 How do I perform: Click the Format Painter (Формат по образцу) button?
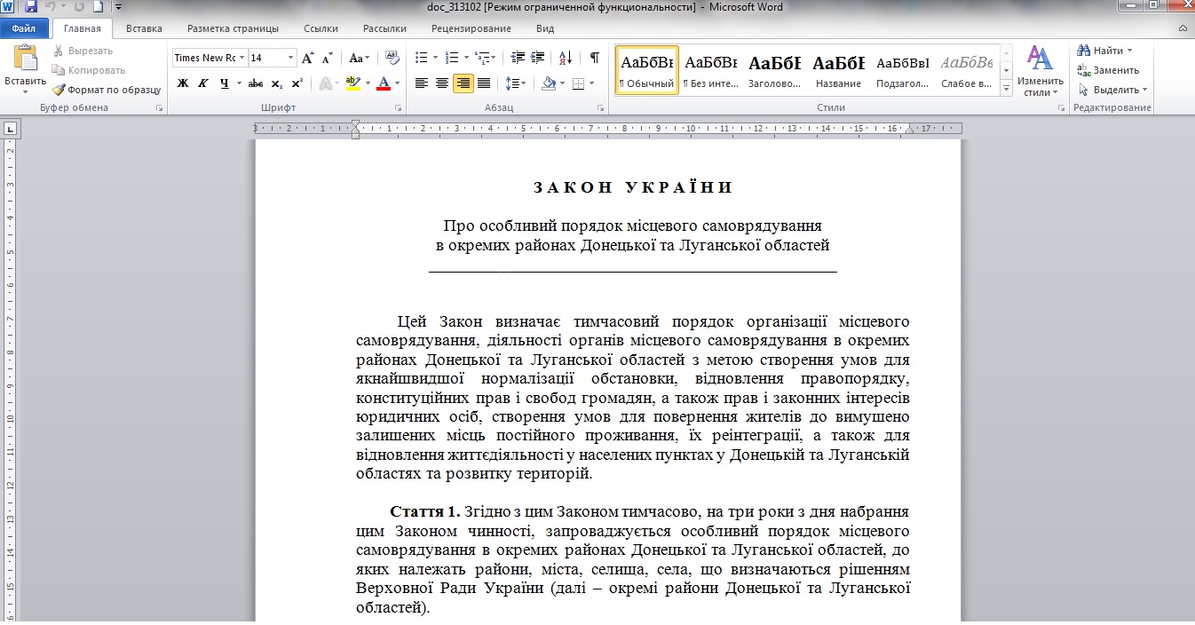pyautogui.click(x=107, y=90)
